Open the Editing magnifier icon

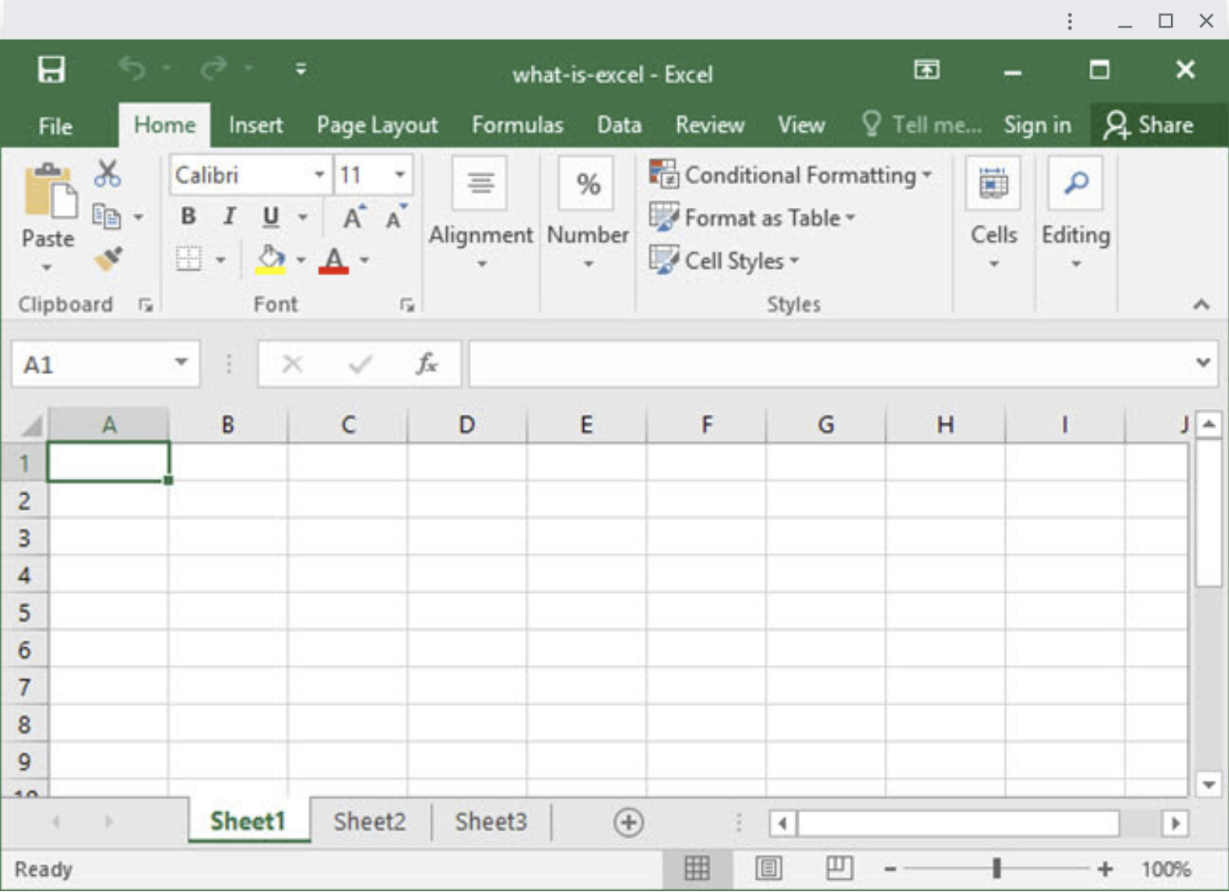[x=1075, y=184]
